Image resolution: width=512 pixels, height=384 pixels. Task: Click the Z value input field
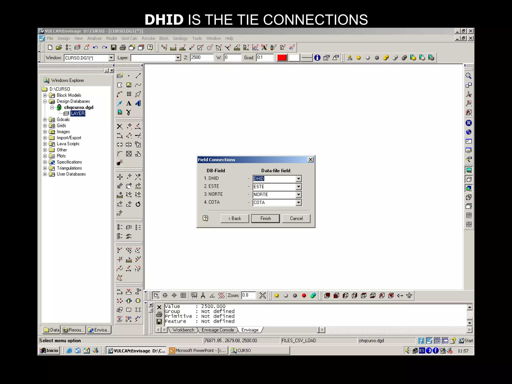point(201,57)
